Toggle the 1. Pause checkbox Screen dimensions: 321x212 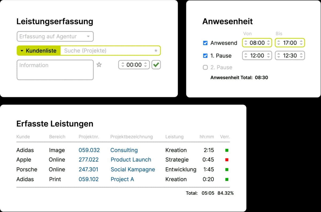coord(205,56)
